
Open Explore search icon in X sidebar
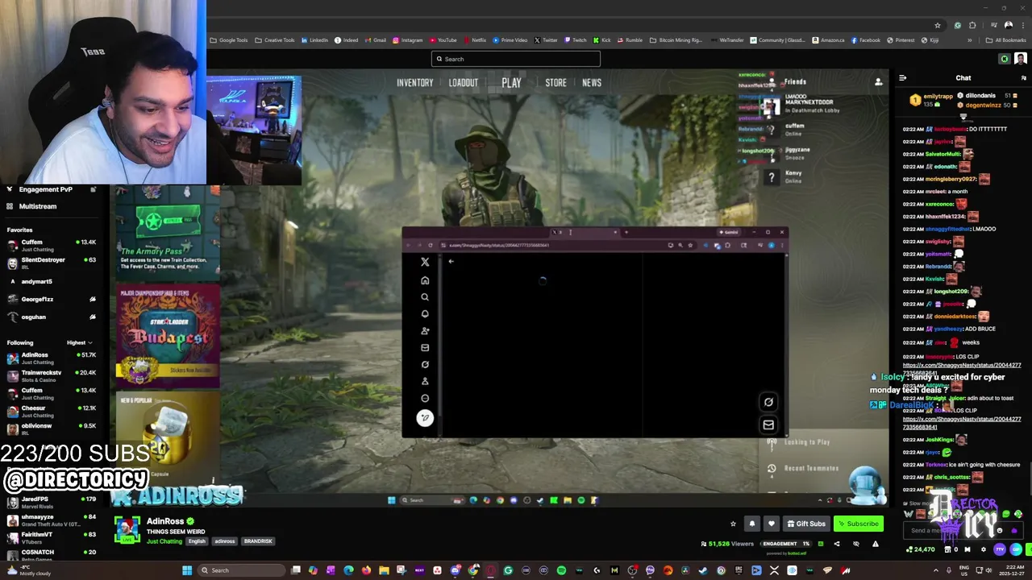point(425,297)
